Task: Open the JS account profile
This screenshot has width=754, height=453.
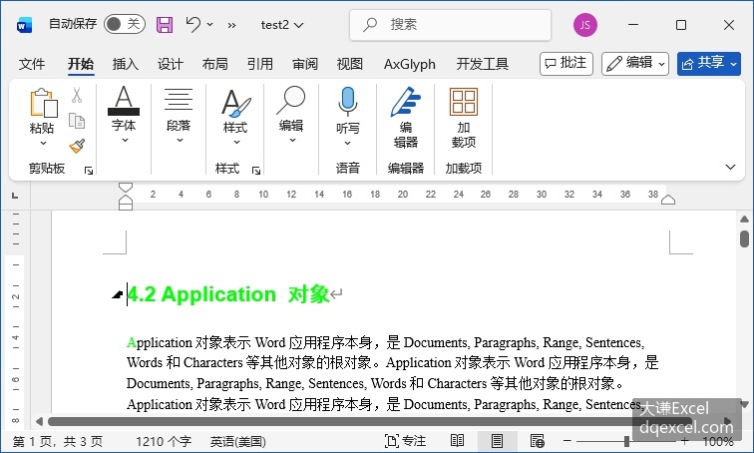Action: click(x=584, y=25)
